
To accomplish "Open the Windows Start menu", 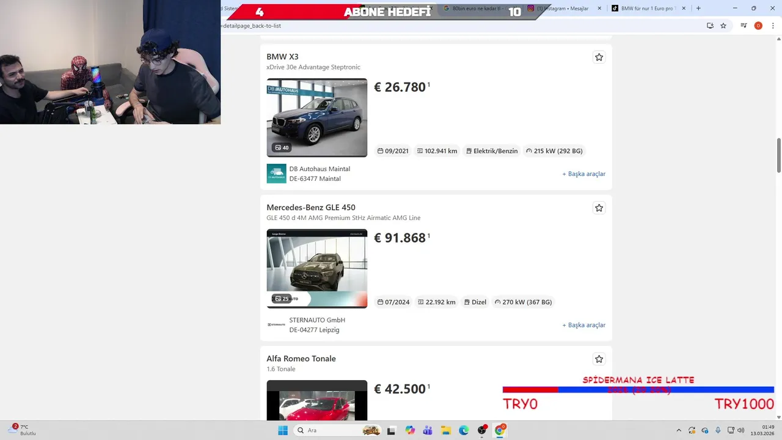I will (x=283, y=430).
